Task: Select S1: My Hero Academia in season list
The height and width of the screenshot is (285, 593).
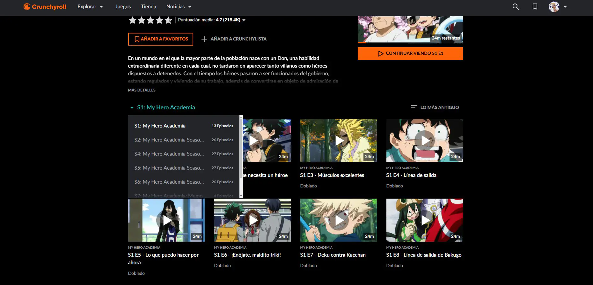Action: coord(184,126)
